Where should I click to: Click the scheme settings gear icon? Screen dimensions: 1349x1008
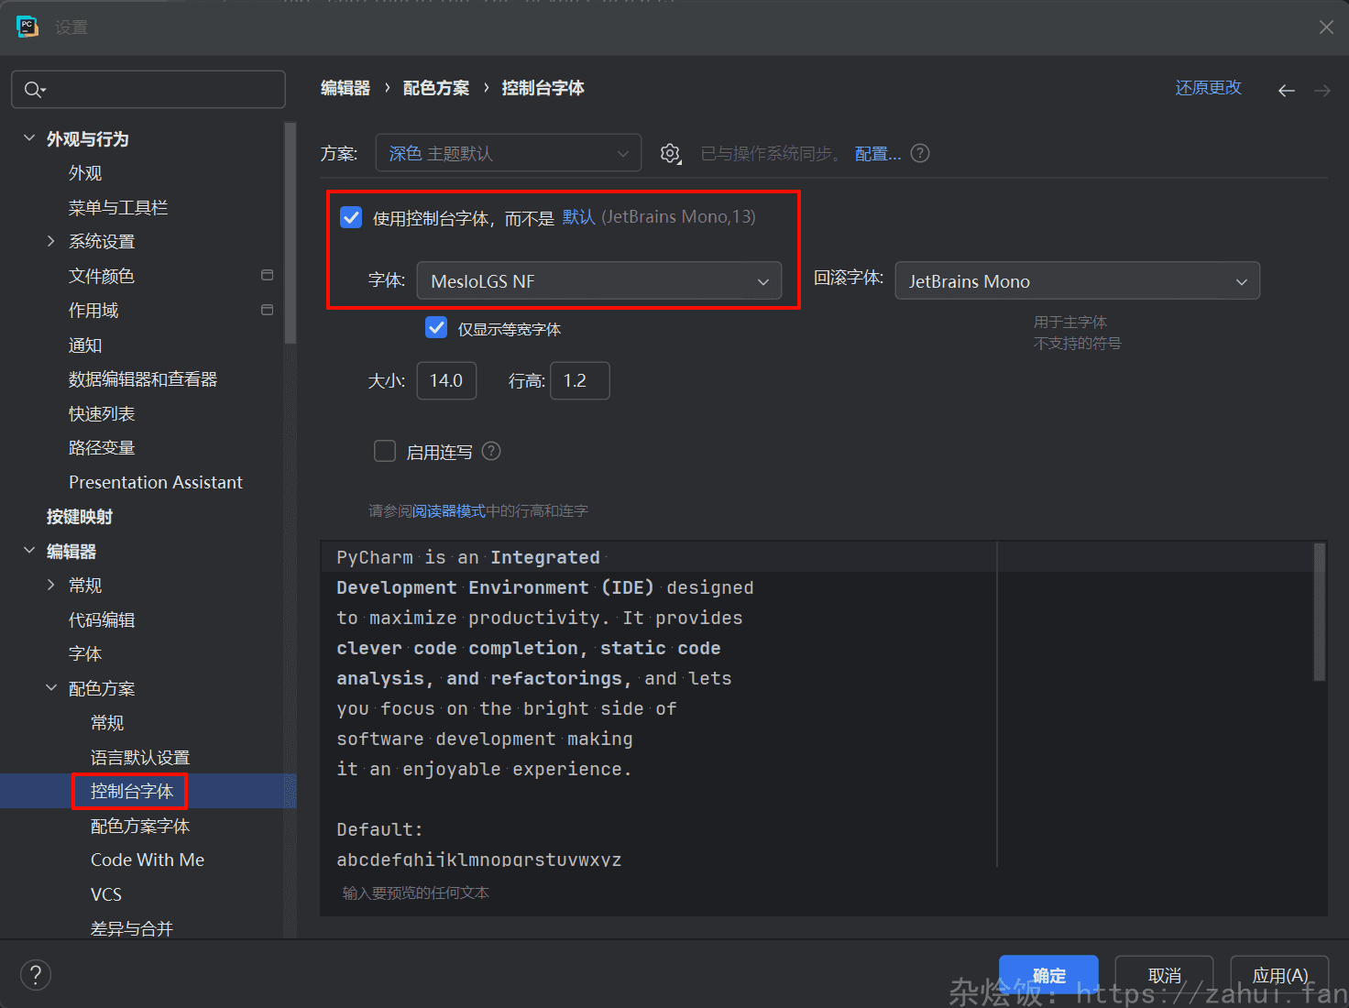[x=670, y=154]
